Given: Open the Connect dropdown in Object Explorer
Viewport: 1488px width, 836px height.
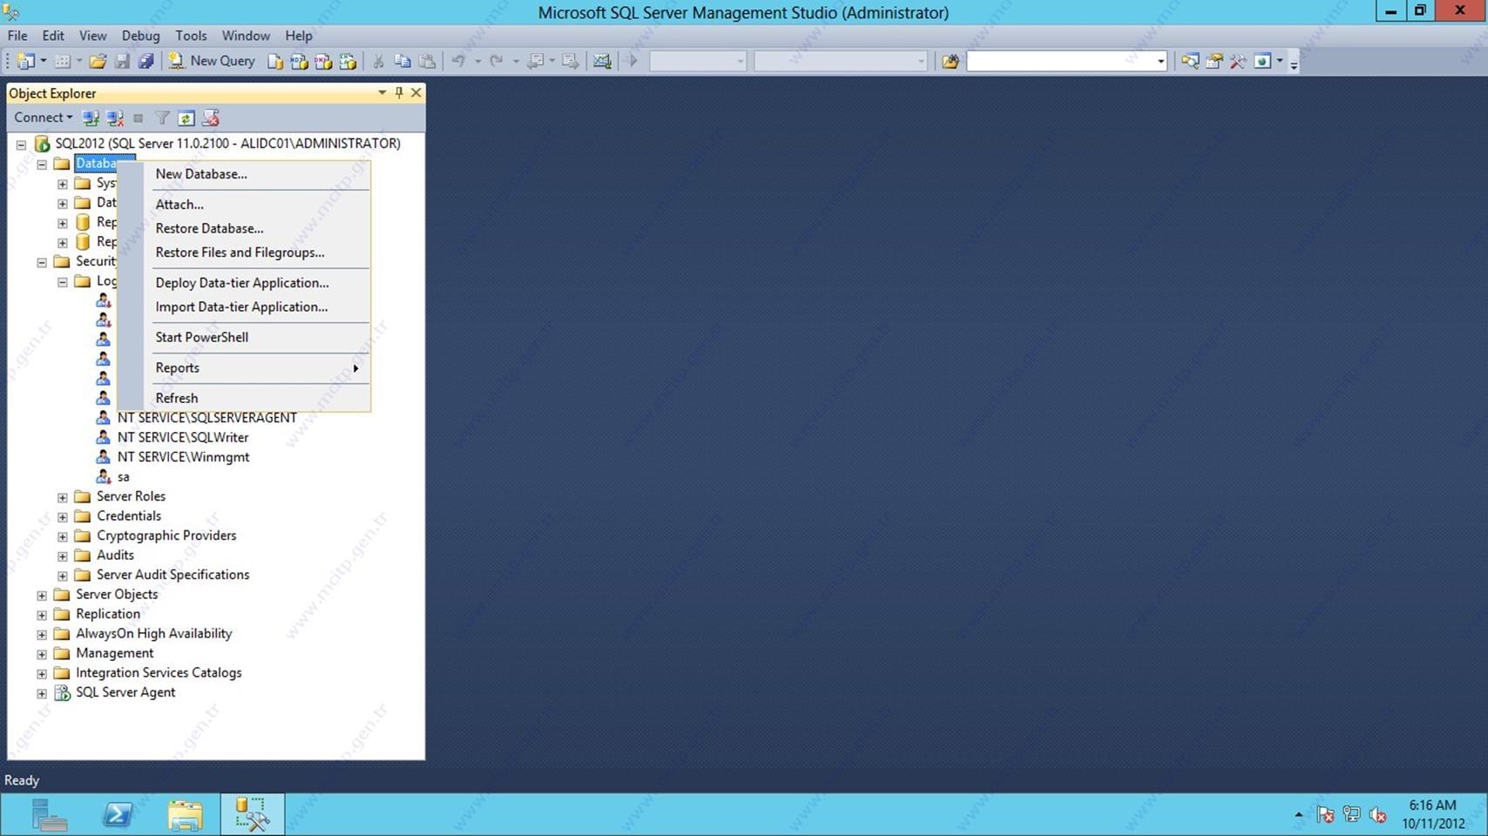Looking at the screenshot, I should point(43,118).
